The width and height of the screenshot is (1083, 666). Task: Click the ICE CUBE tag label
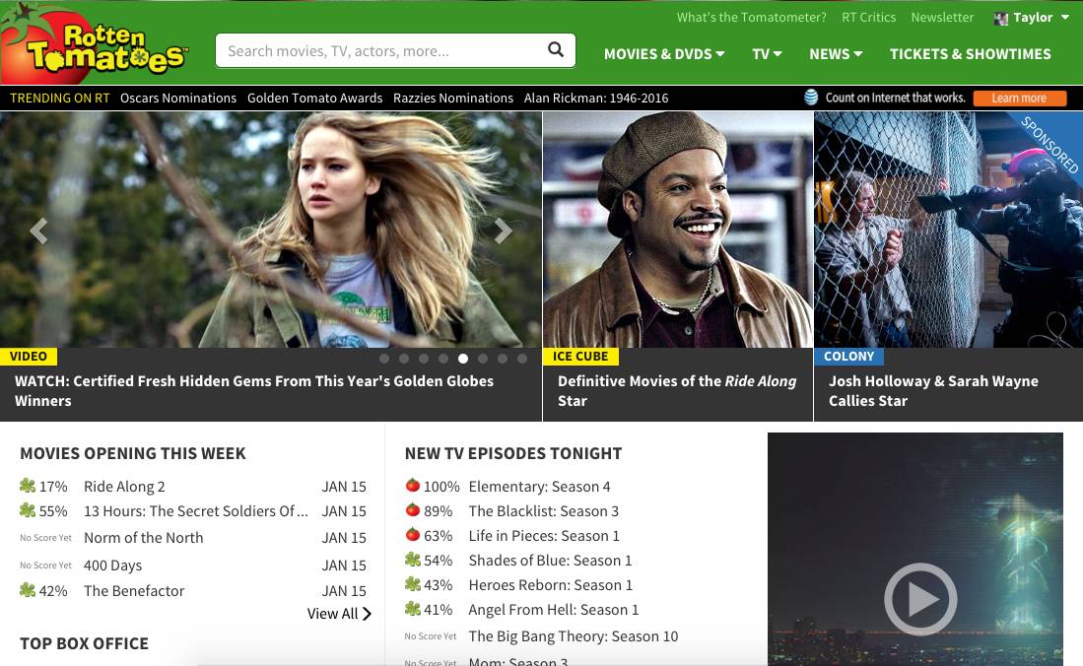[x=580, y=357]
